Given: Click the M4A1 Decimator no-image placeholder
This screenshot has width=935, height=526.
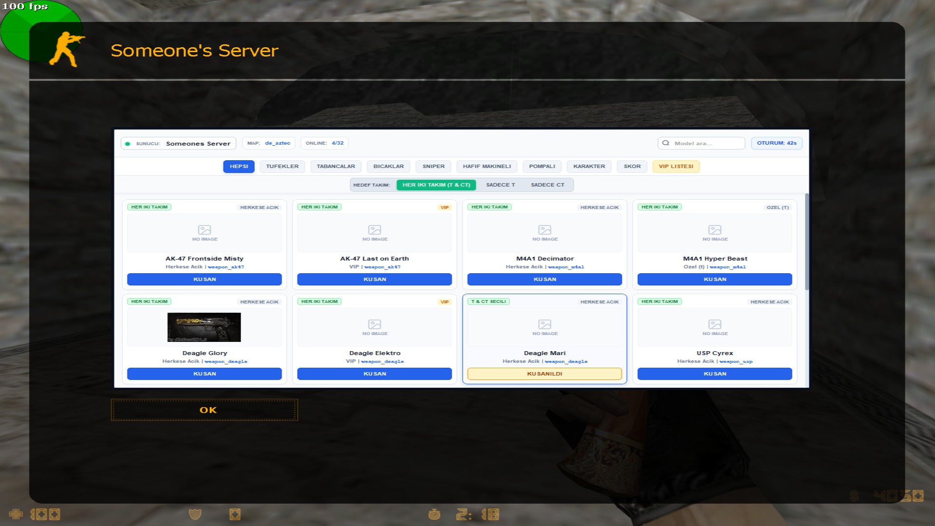Looking at the screenshot, I should point(544,233).
